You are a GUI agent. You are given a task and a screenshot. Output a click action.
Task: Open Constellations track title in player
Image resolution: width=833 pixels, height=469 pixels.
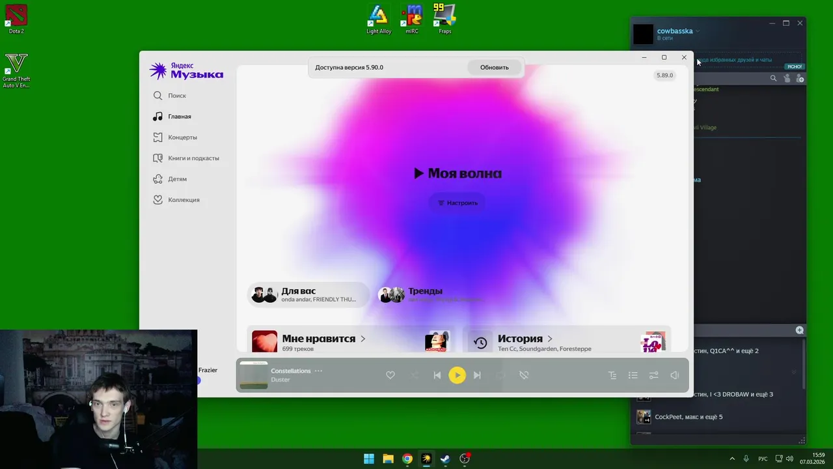pyautogui.click(x=291, y=371)
